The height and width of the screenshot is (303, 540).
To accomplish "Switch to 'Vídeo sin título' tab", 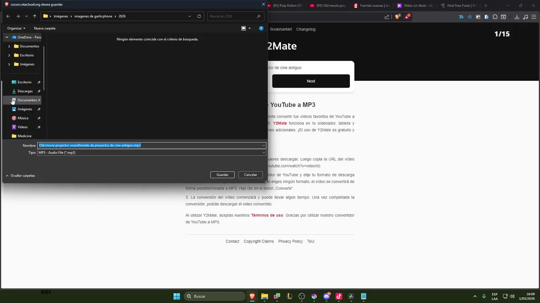I will 415,5.
